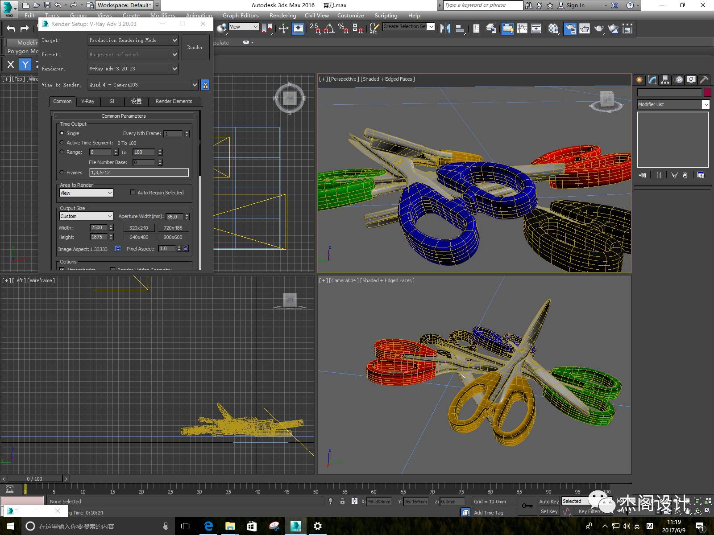Screen dimensions: 714x535
Task: Choose the Frames radio option
Action: point(62,173)
